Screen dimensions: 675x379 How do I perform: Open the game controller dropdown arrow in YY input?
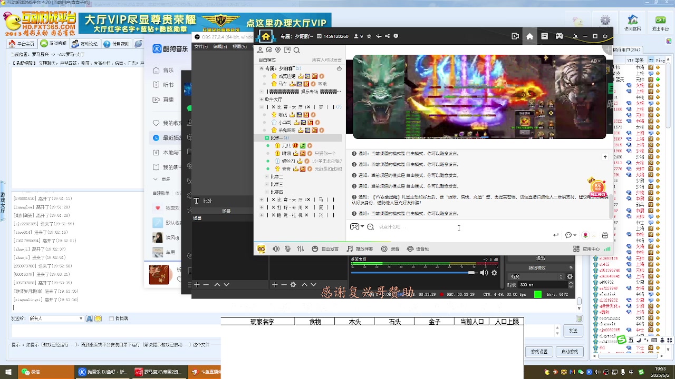click(x=362, y=227)
